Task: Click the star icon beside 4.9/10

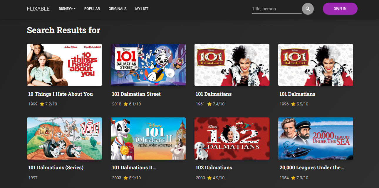Action: (x=209, y=178)
